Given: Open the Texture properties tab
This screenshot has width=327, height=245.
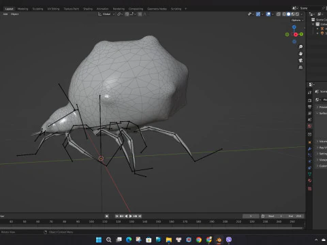Looking at the screenshot, I should (310, 189).
